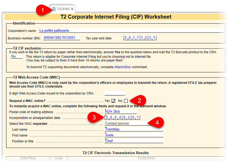Click the 8 digit Web Access Code field
The height and width of the screenshot is (161, 228).
pos(114,93)
